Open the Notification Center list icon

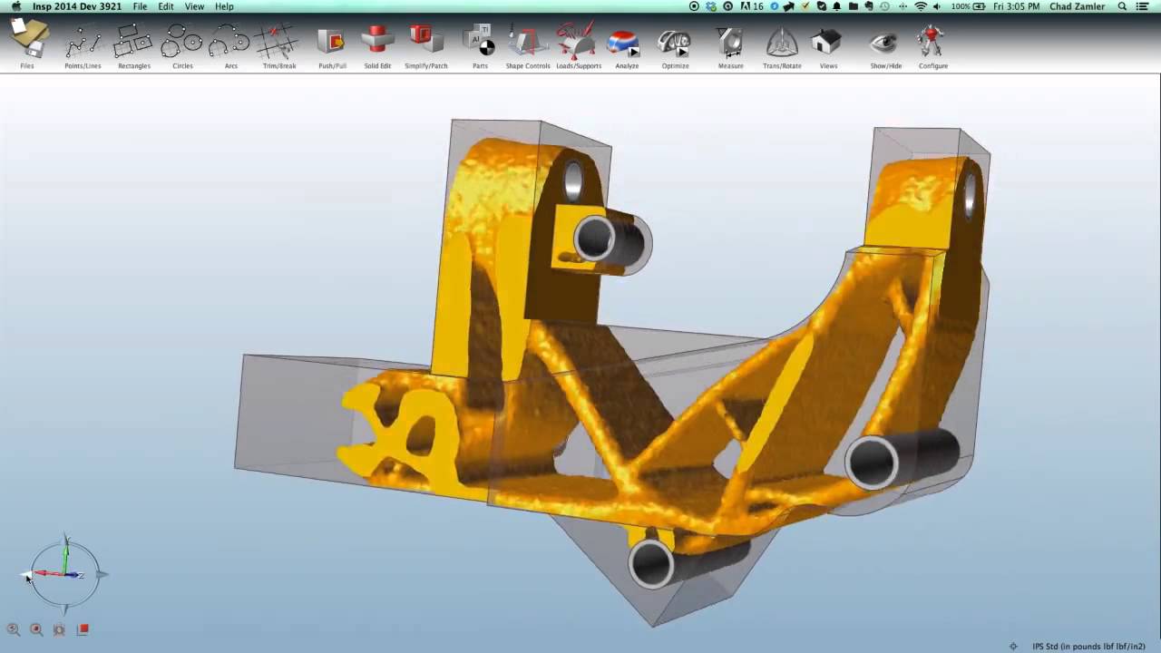click(x=1143, y=6)
